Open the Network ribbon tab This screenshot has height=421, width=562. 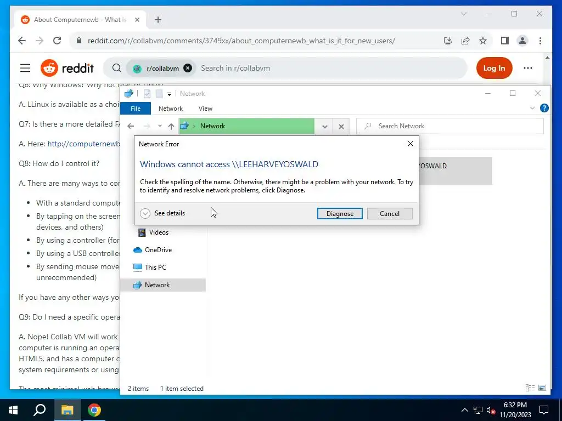point(171,109)
